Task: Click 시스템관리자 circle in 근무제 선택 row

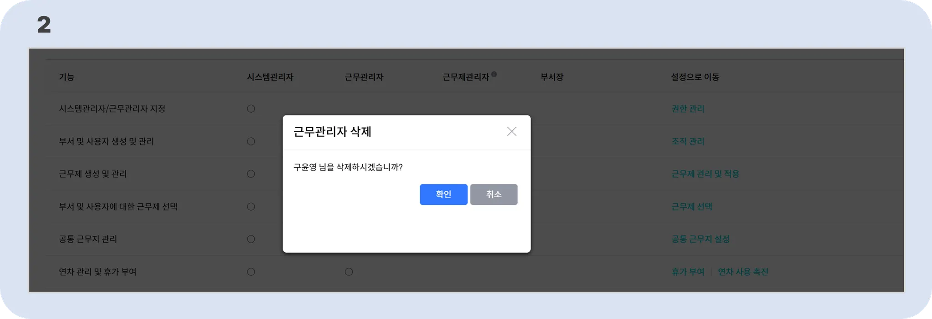Action: coord(251,207)
